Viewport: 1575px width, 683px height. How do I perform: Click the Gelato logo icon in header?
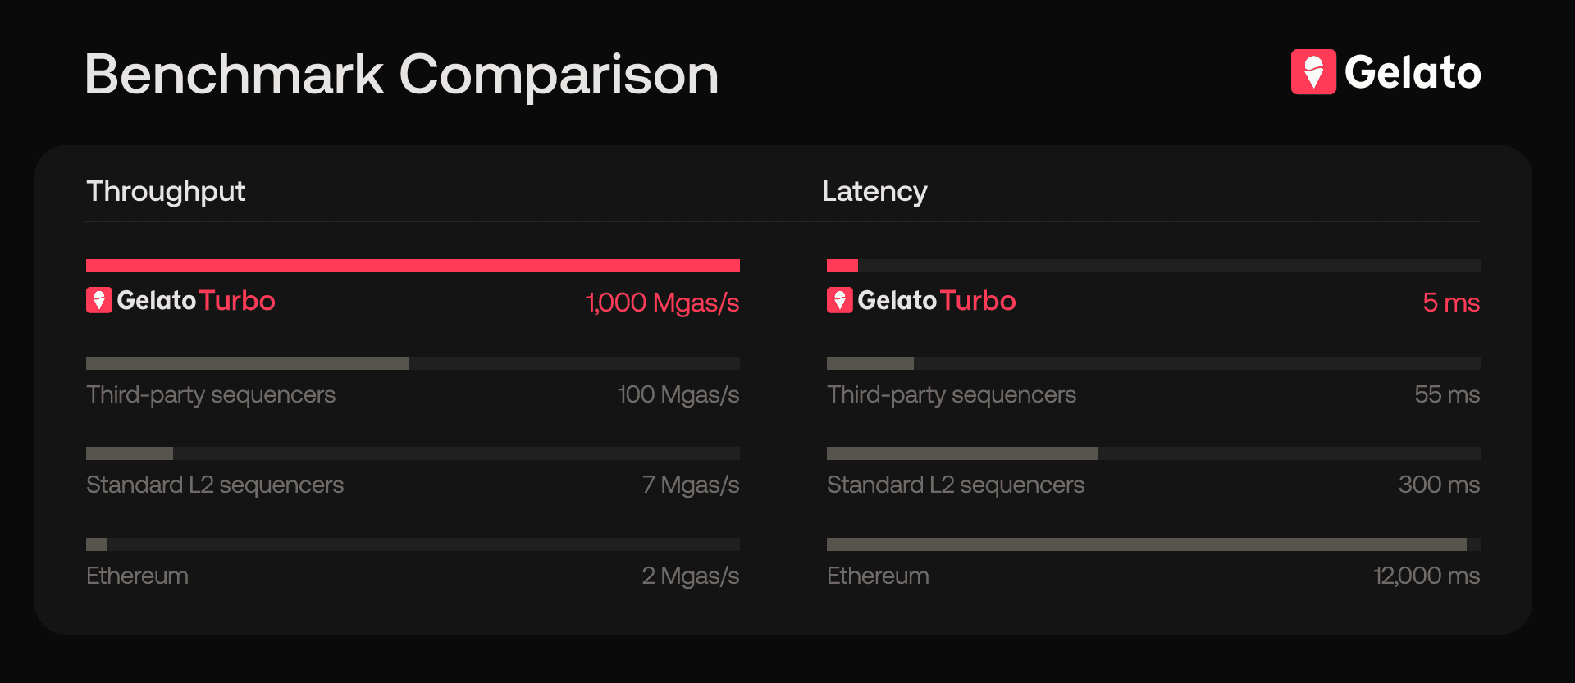[x=1313, y=72]
